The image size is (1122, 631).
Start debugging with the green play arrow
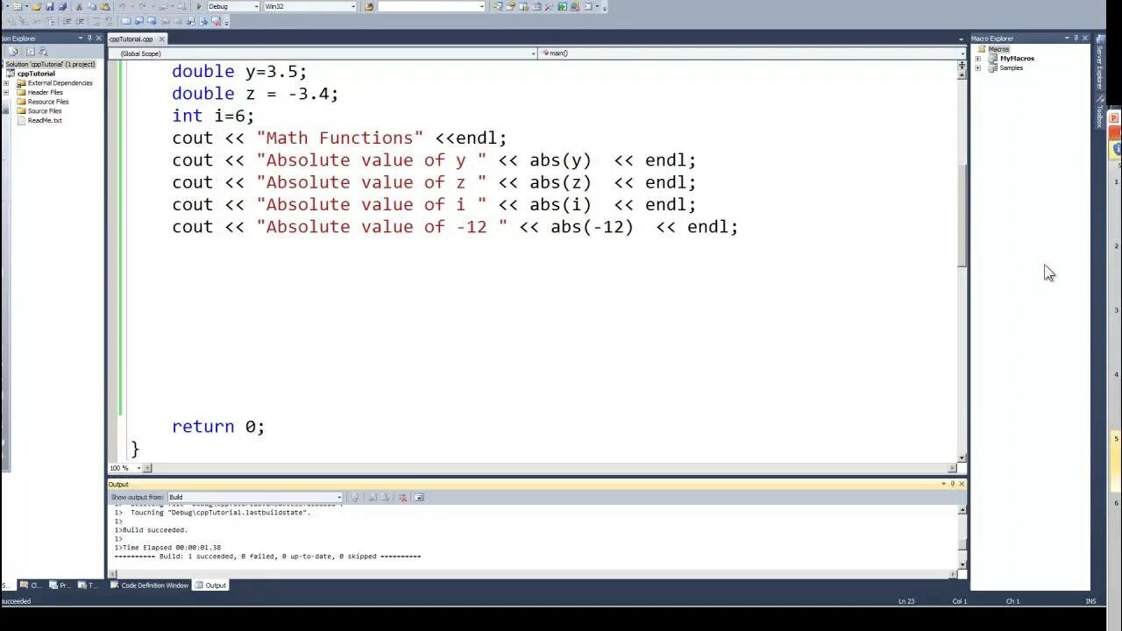click(198, 6)
